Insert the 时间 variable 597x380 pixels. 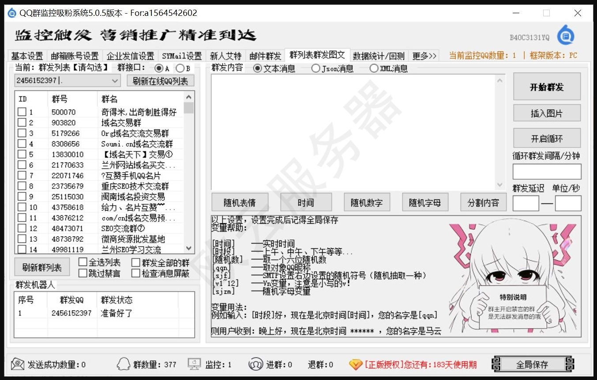pos(306,203)
